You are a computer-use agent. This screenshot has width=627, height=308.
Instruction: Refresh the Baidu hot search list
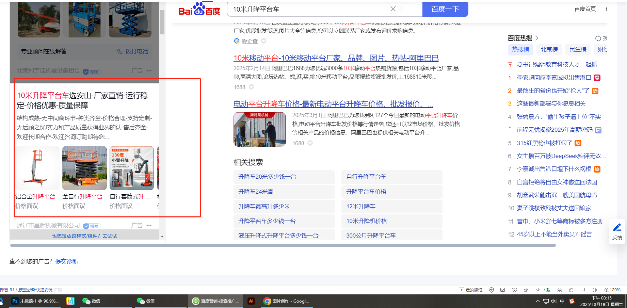point(598,38)
